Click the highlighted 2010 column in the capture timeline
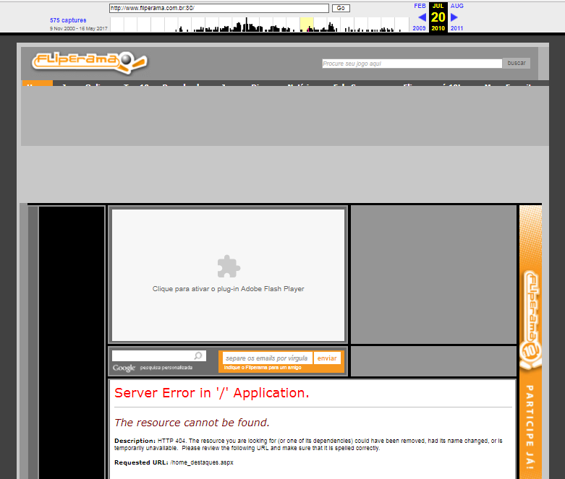Viewport: 565px width, 479px height. click(x=307, y=25)
